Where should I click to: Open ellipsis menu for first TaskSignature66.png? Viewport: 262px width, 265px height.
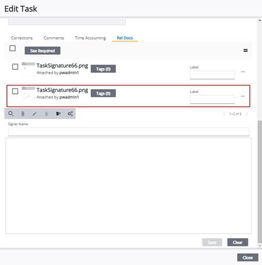coord(243,72)
